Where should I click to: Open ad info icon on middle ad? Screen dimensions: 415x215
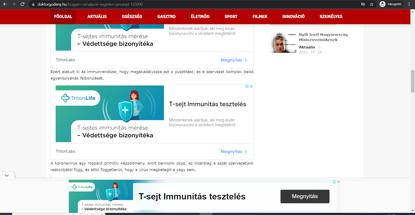247,87
